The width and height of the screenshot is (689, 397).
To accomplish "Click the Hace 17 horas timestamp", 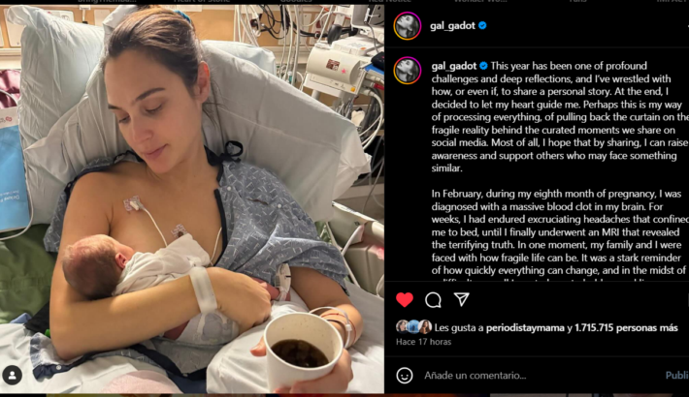I will point(424,342).
